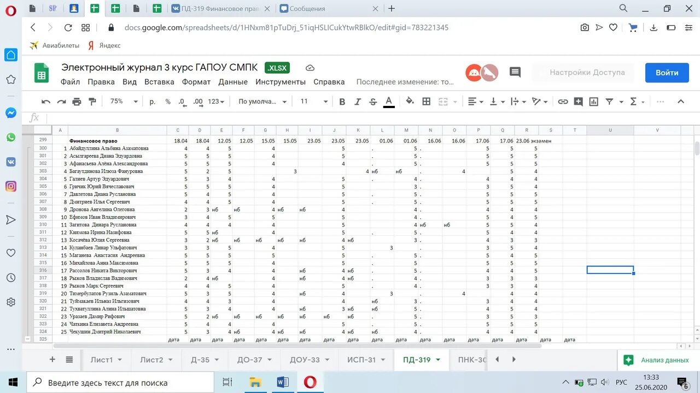
Task: Click the Войти button
Action: pos(667,73)
